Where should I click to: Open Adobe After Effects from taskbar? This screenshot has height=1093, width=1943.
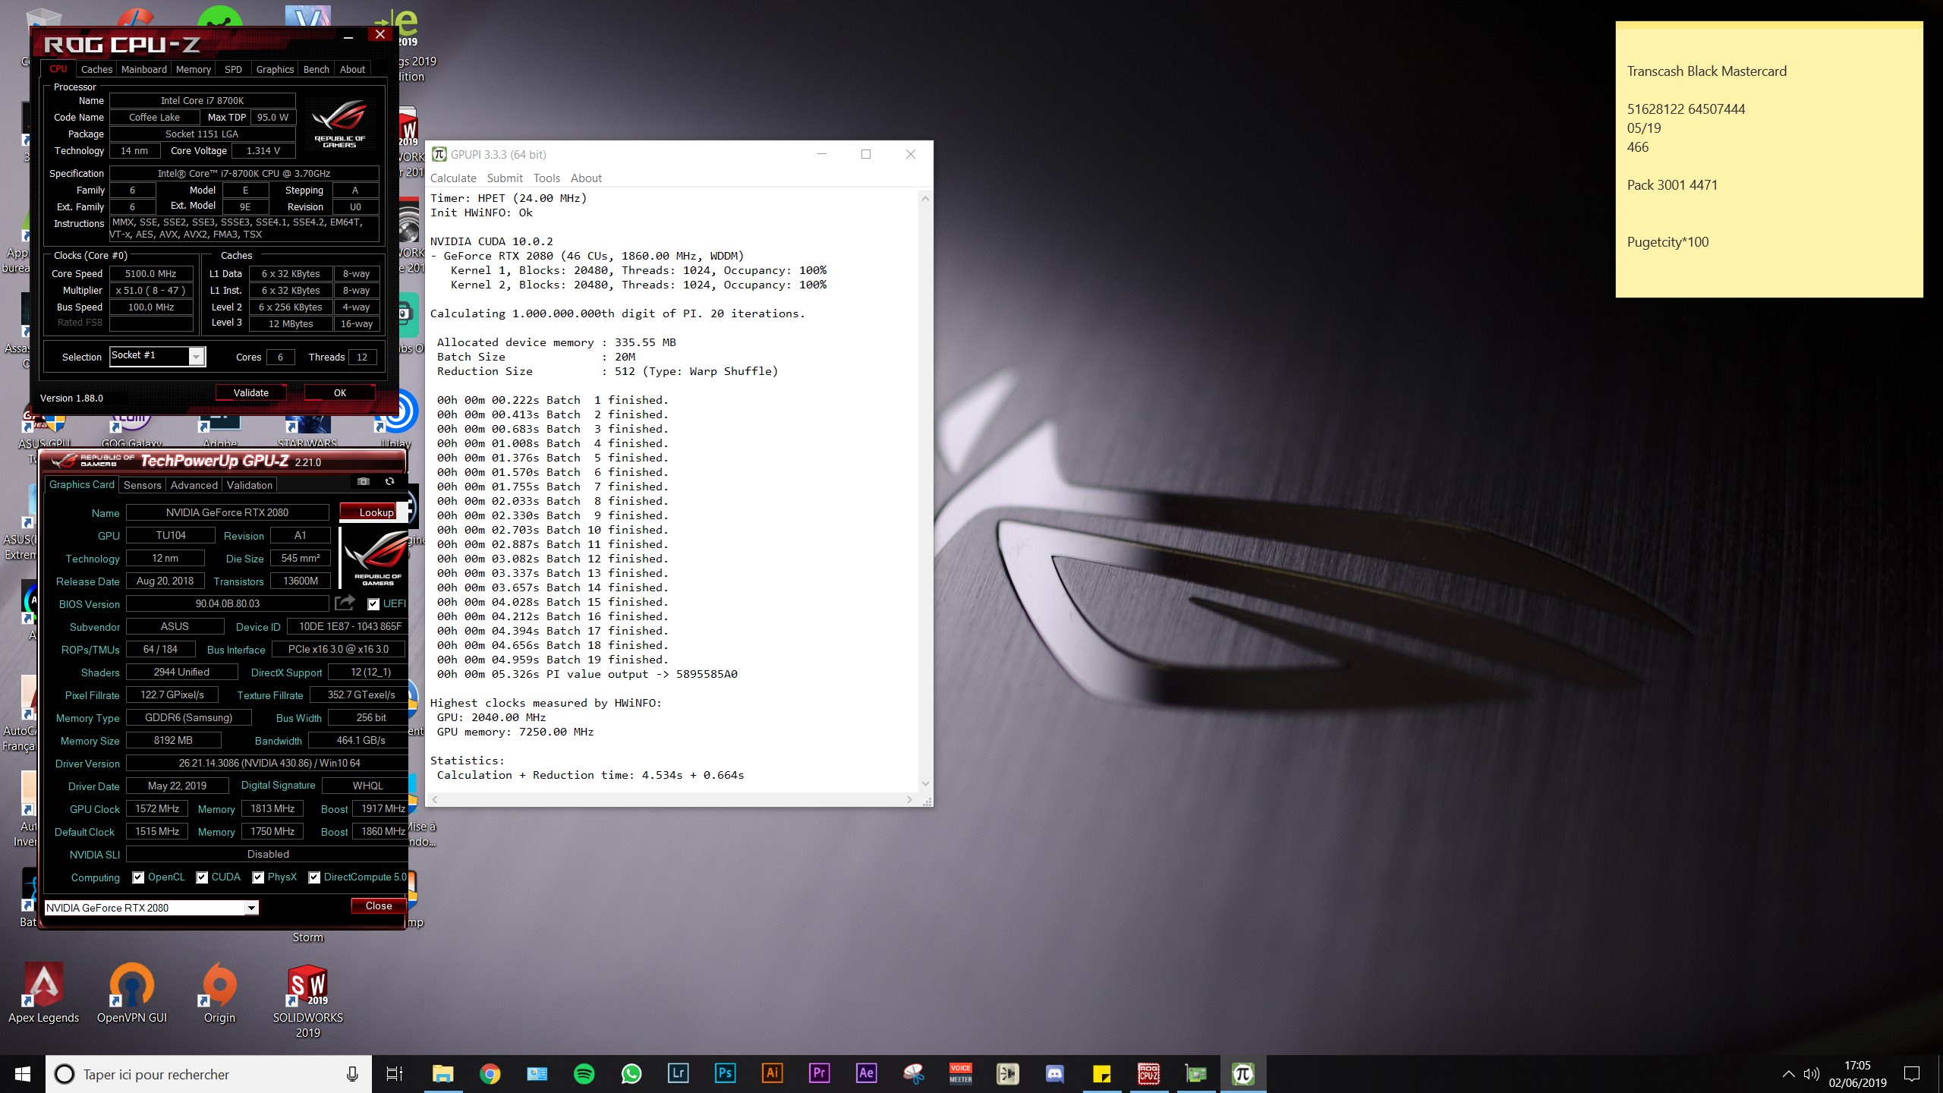click(866, 1073)
